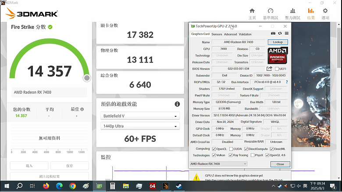The height and width of the screenshot is (192, 342).
Task: Click the GPU name field AMD Radeon RX 7400
Action: click(x=239, y=42)
